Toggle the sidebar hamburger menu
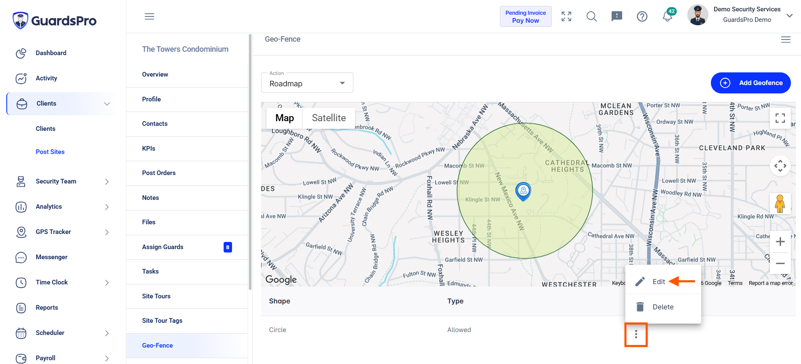Viewport: 801px width, 364px height. pyautogui.click(x=150, y=16)
